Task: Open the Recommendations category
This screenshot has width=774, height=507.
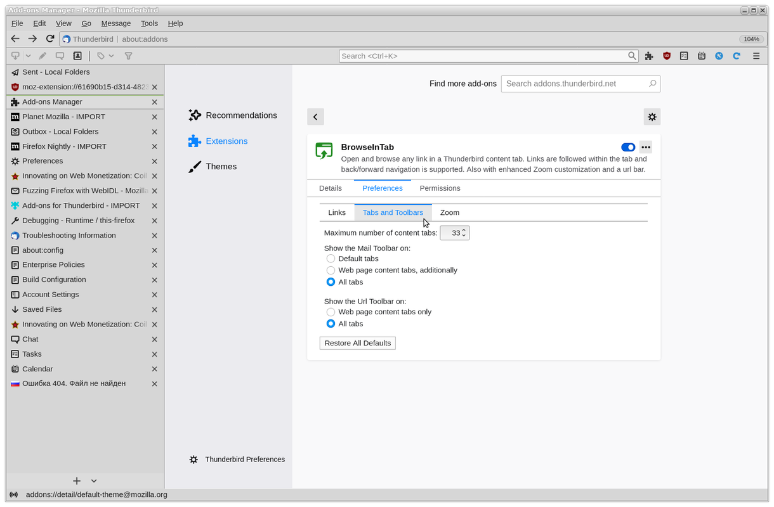Action: tap(233, 115)
